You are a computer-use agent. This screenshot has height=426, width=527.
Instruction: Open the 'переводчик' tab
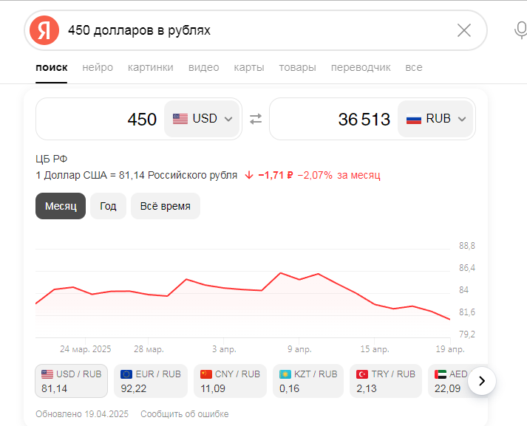pos(361,67)
